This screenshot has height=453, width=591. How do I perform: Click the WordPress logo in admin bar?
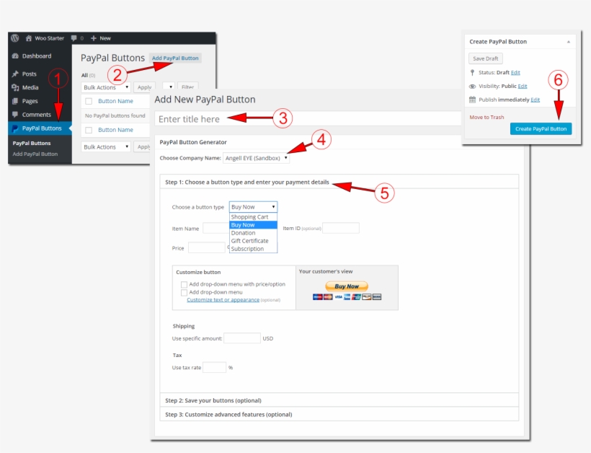pos(14,38)
